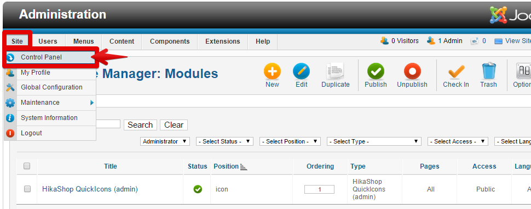Click the orange New module icon

(272, 71)
